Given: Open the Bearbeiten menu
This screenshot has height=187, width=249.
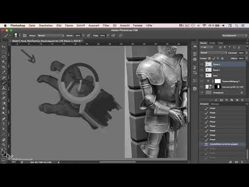Looking at the screenshot, I should coord(46,25).
